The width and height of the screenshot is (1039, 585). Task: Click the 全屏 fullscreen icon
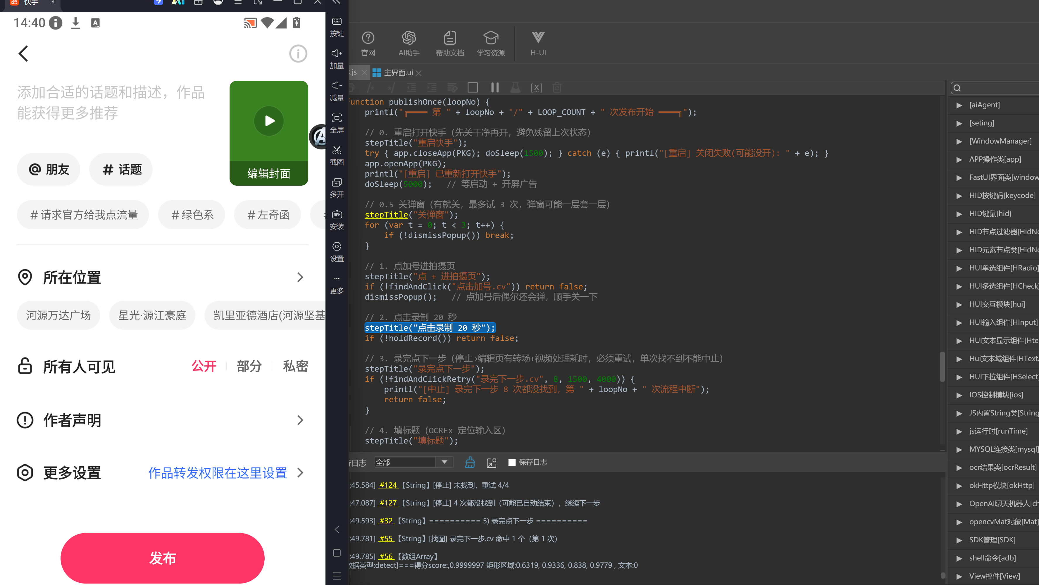coord(337,123)
